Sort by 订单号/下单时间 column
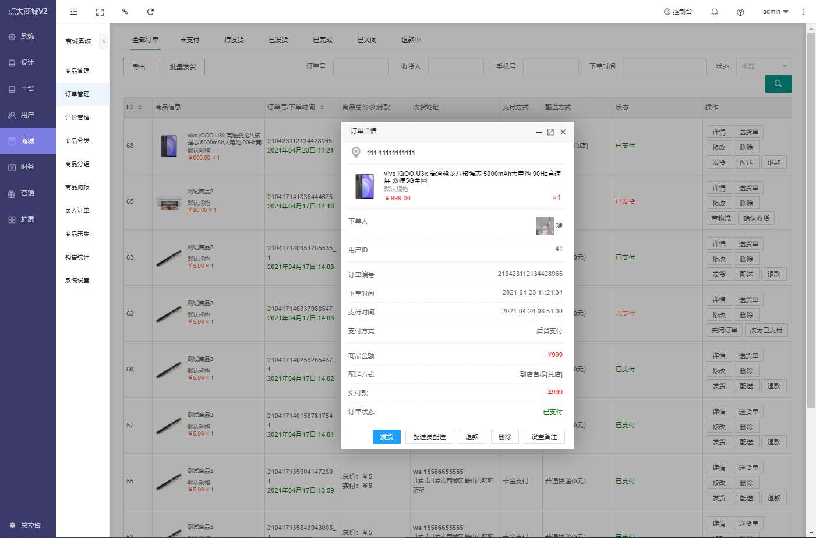The width and height of the screenshot is (816, 538). coord(322,108)
